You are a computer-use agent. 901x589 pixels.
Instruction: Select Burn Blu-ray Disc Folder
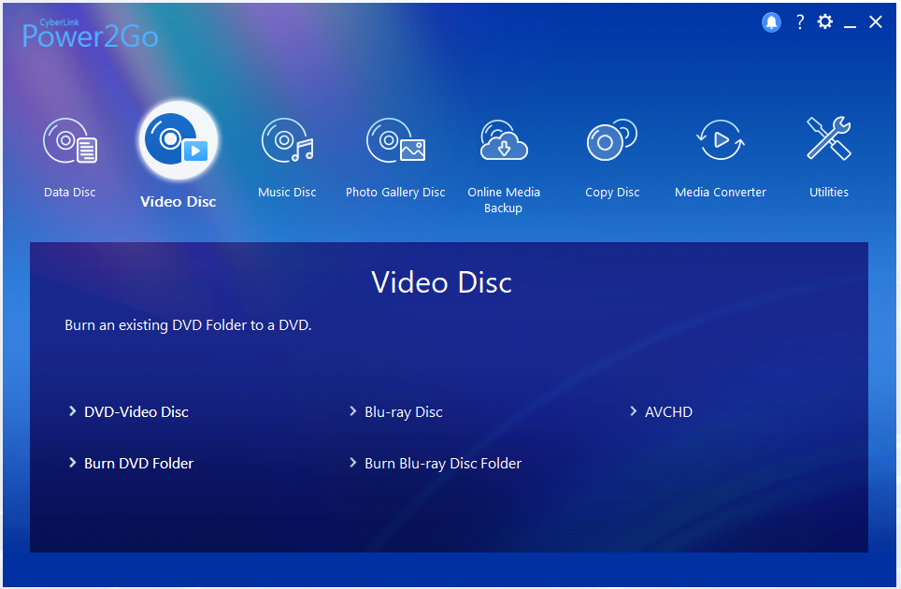pyautogui.click(x=443, y=464)
